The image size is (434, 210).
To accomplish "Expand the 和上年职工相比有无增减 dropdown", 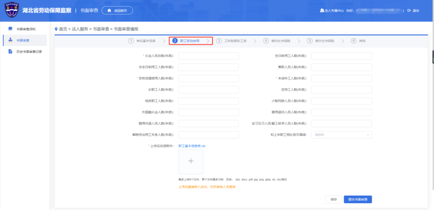I will coord(341,135).
